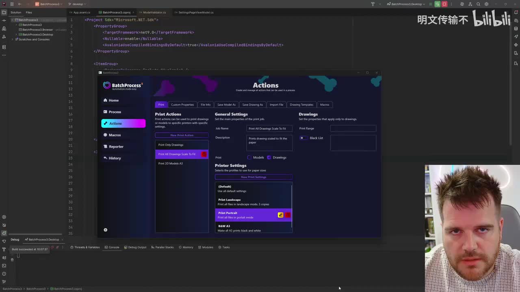
Task: Click the New Print Settings button
Action: point(253,177)
